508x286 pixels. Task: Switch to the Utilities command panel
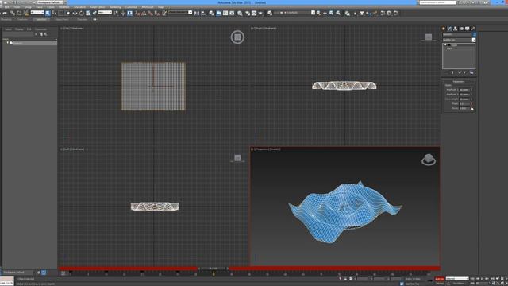pos(473,29)
